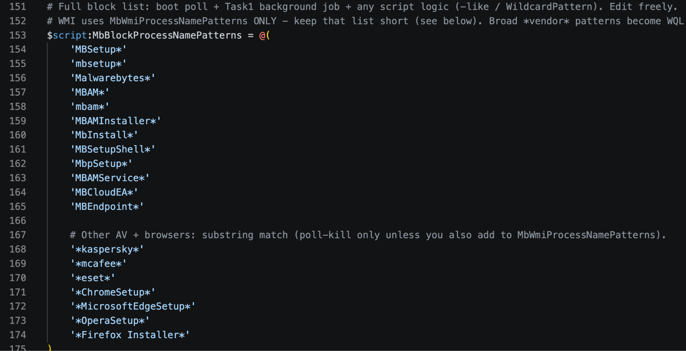Click the 'MBEndpoint*' string entry
The image size is (686, 351).
pos(107,206)
